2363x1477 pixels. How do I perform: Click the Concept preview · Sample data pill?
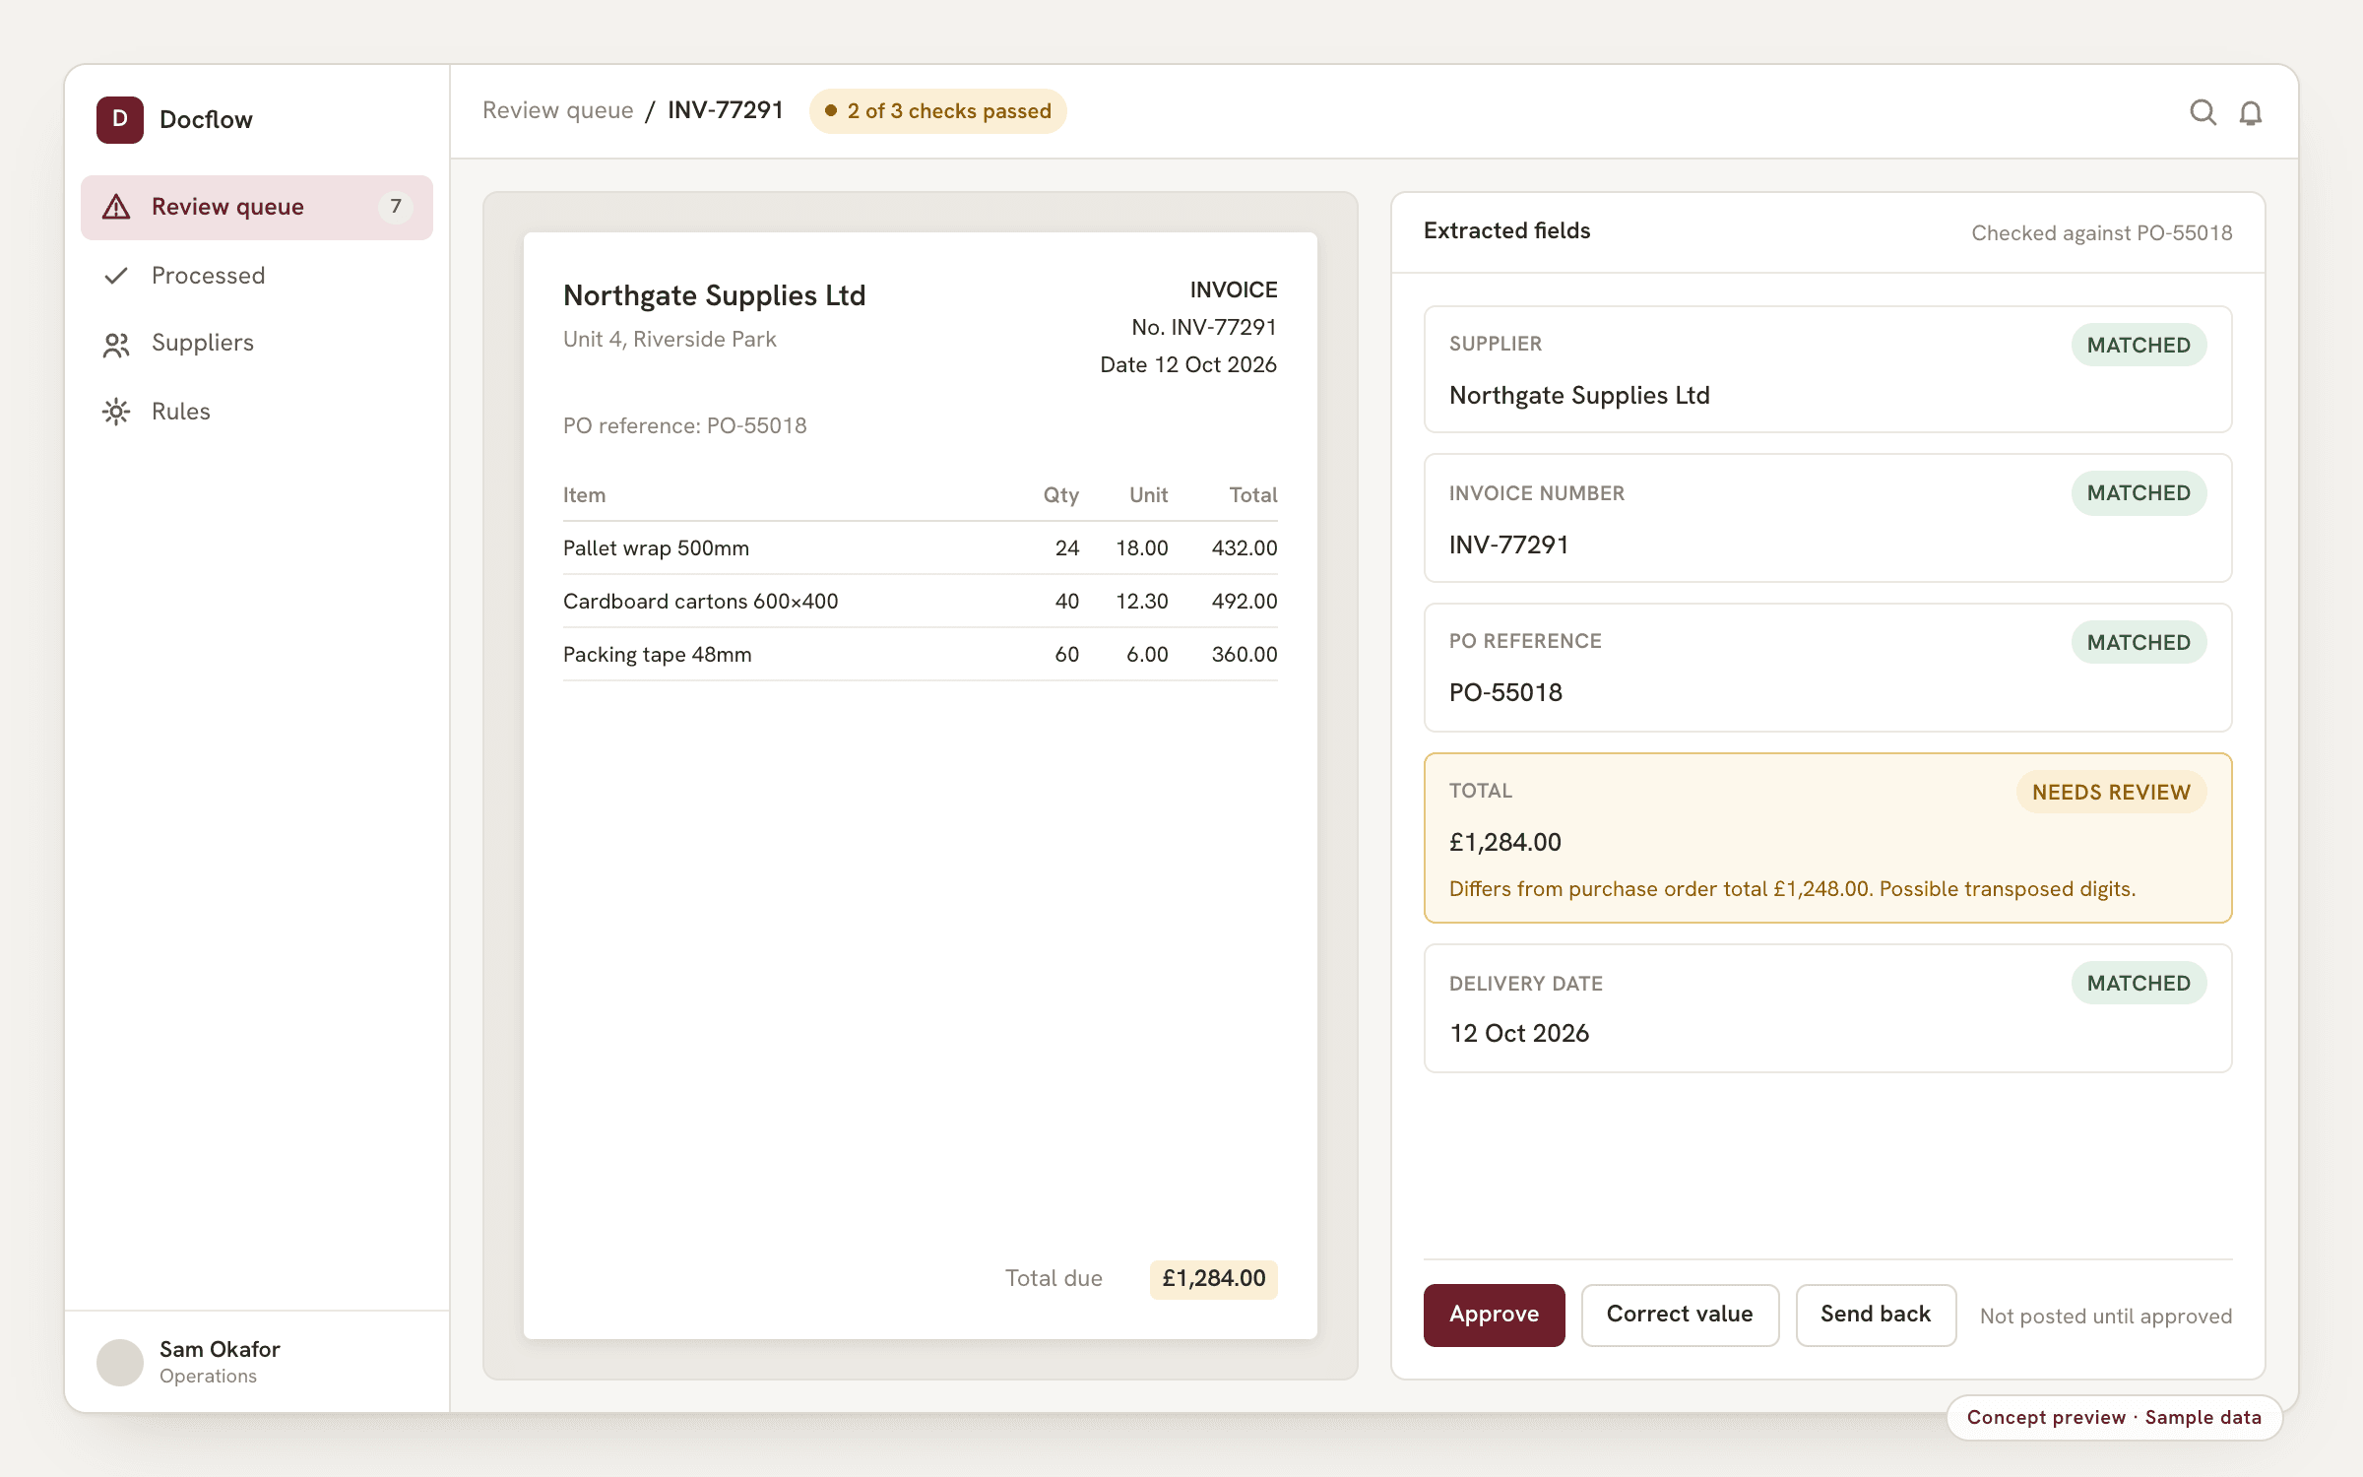click(x=2114, y=1418)
